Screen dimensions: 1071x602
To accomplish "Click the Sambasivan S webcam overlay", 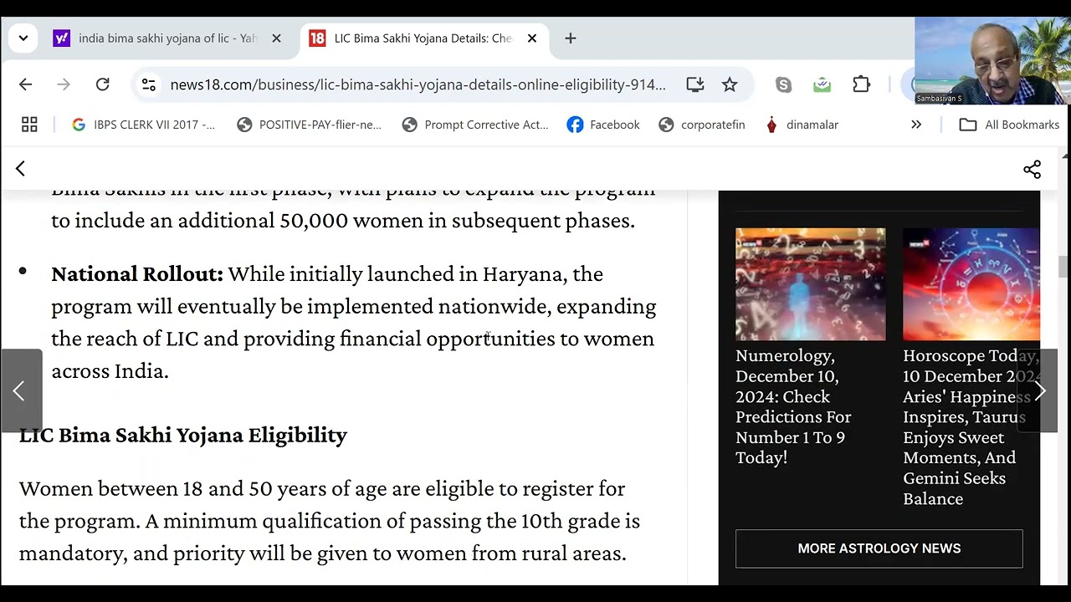I will pos(992,60).
